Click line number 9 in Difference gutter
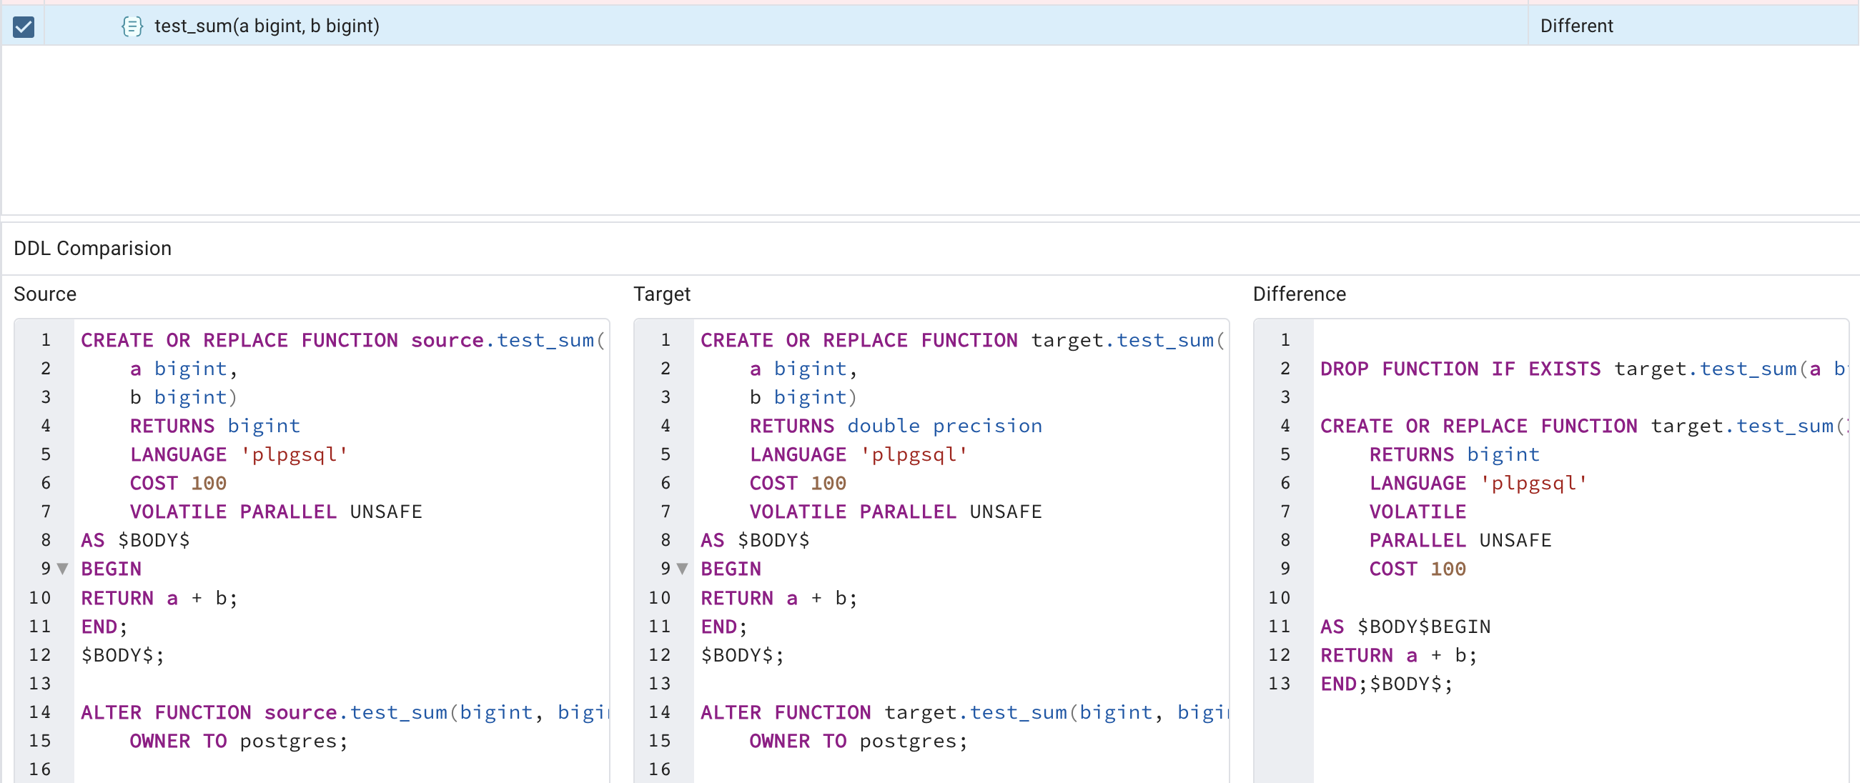 click(1285, 569)
